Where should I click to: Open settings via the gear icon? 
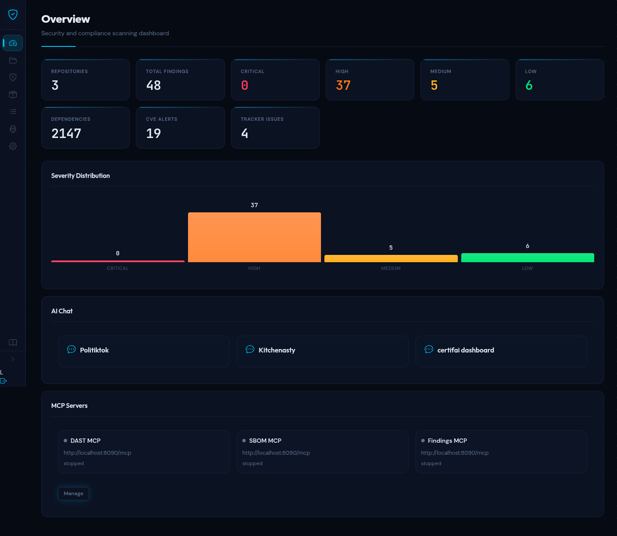click(13, 146)
